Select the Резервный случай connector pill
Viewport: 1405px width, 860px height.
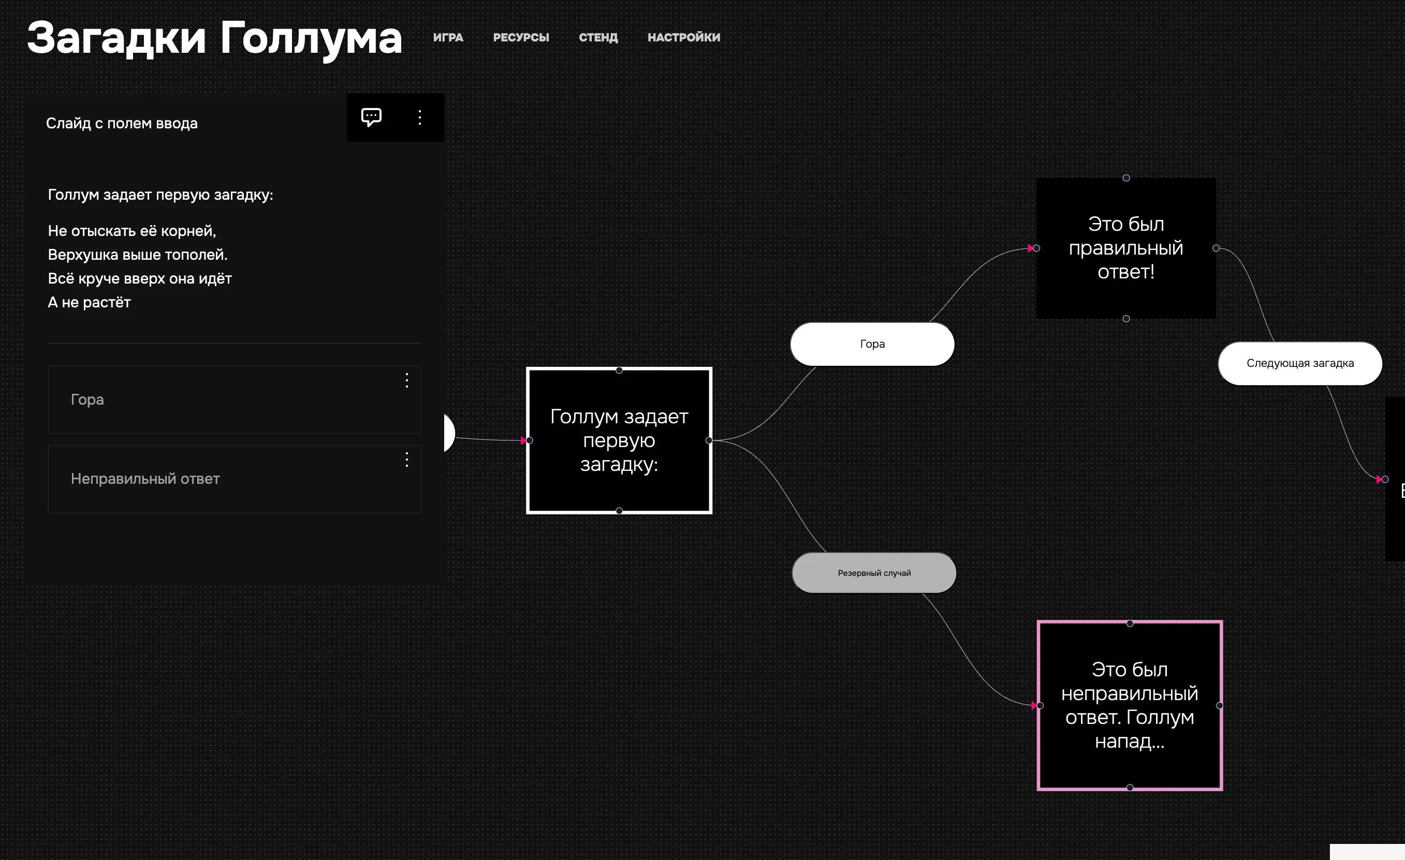873,573
